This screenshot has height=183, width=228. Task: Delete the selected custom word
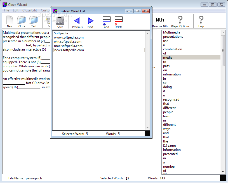coord(119,22)
